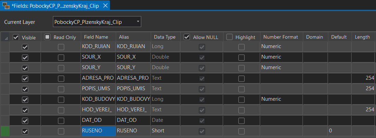Toggle the Highlight header checkbox
The image size is (376, 138).
[229, 37]
